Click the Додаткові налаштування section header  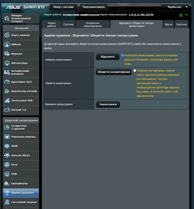21,121
